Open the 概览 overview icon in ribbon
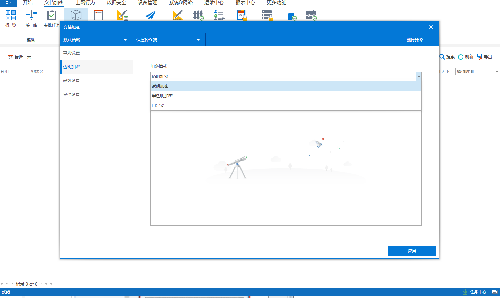Screen dimensions: 500x298 point(11,15)
